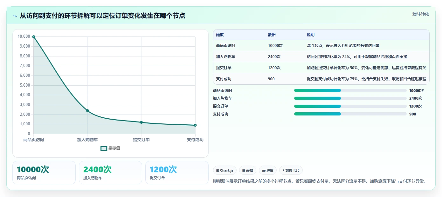Click the 商品页访问 x-axis label
This screenshot has height=197, width=442.
click(34, 140)
